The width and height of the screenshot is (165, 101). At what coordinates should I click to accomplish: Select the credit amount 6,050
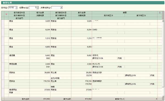point(82,47)
